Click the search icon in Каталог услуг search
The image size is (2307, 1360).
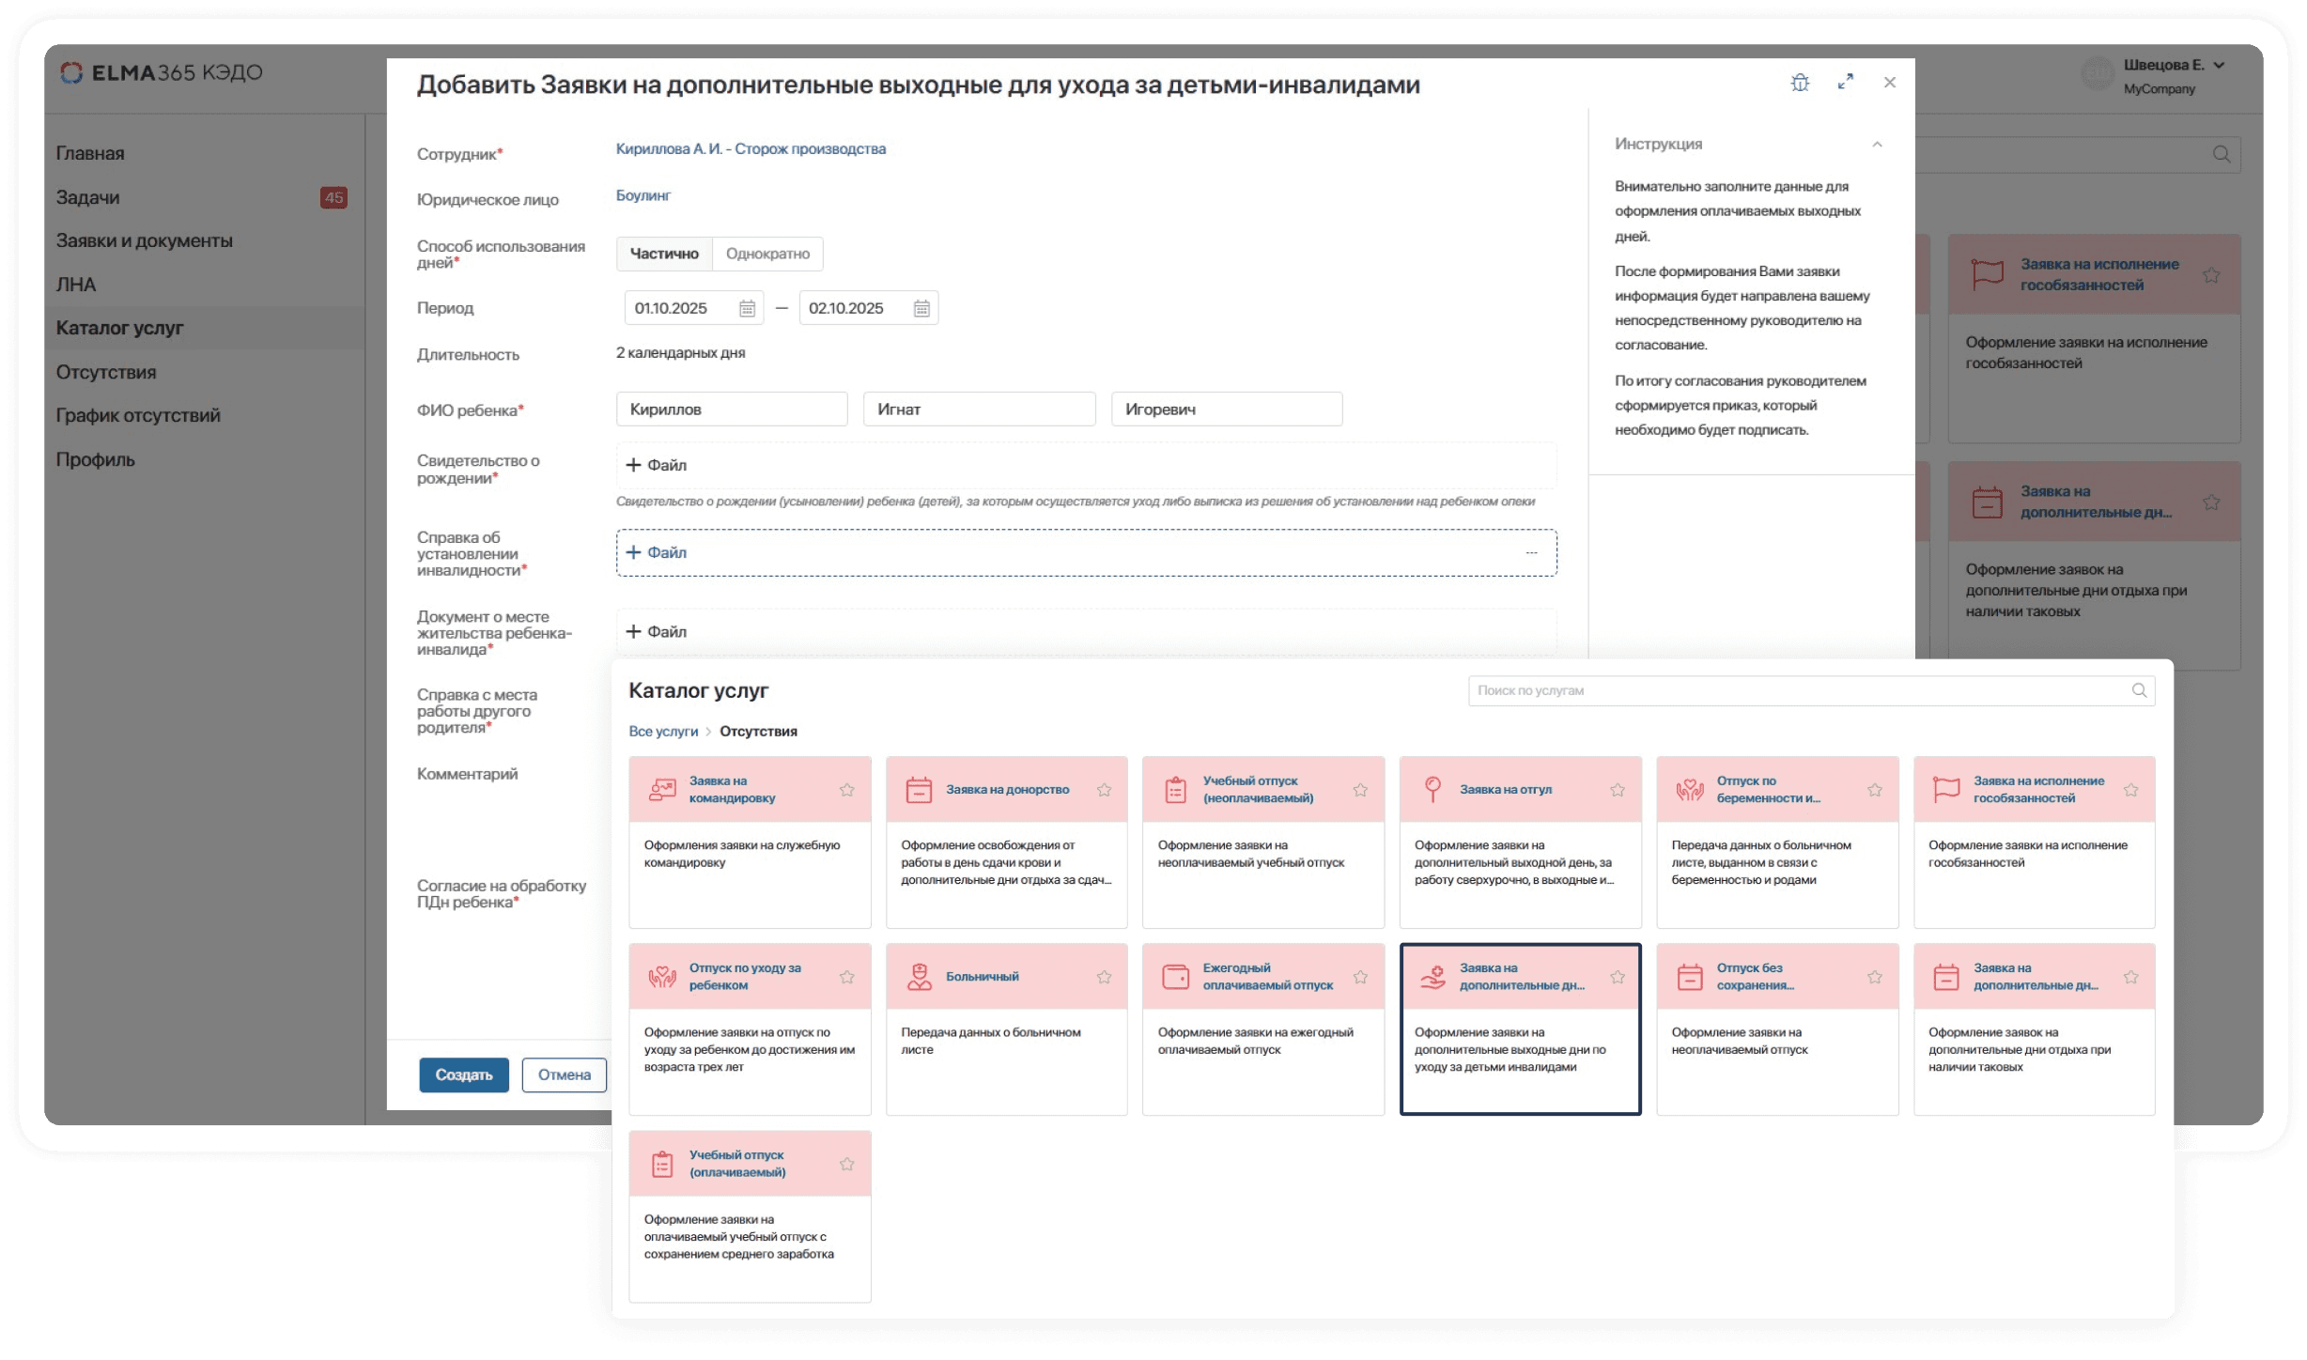point(2139,690)
